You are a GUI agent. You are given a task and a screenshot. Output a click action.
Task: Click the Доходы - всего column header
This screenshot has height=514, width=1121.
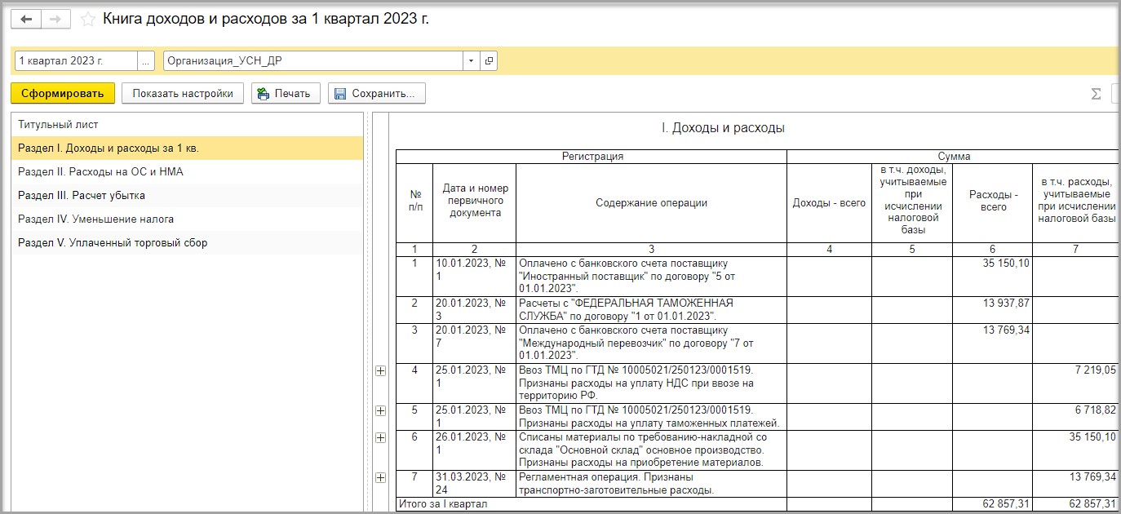(x=829, y=203)
